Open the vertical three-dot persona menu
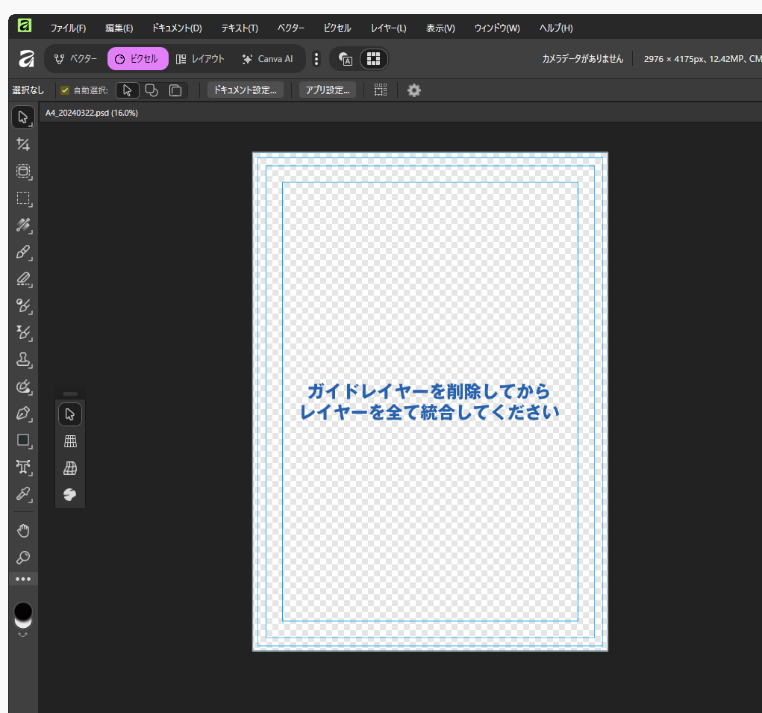Screen dimensions: 762x713 pos(316,59)
